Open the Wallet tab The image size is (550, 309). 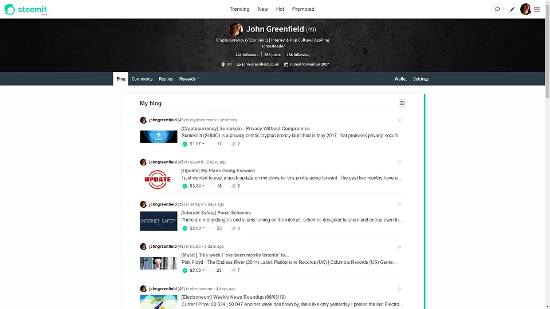(400, 79)
